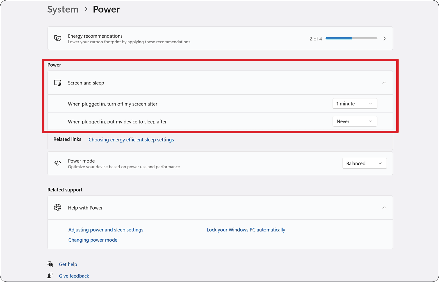
Task: Click the Get help link
Action: coord(68,264)
